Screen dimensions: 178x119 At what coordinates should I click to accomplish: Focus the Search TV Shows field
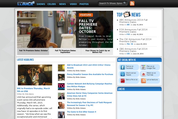111,3
